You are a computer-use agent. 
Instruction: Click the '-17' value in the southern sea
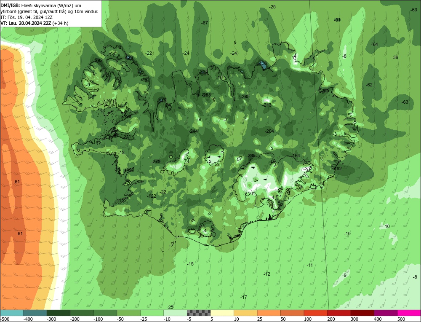tap(243, 297)
